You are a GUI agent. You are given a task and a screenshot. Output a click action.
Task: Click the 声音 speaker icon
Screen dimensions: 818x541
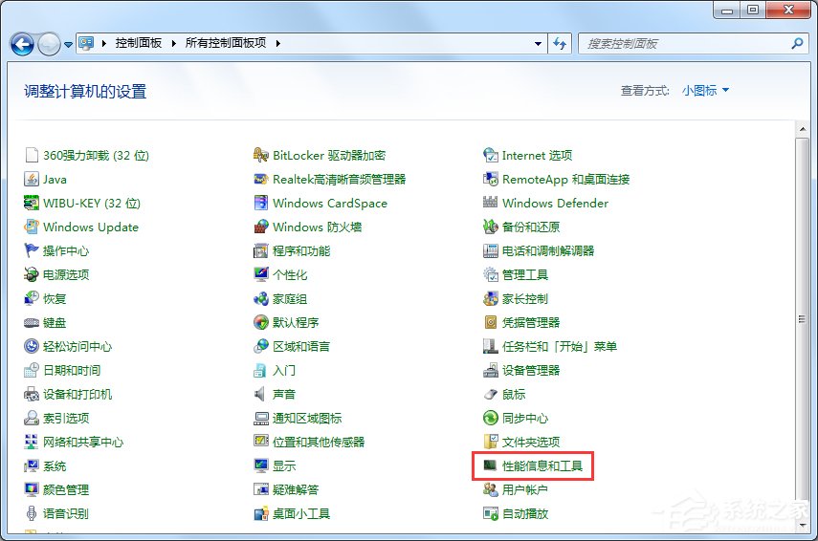pos(260,394)
